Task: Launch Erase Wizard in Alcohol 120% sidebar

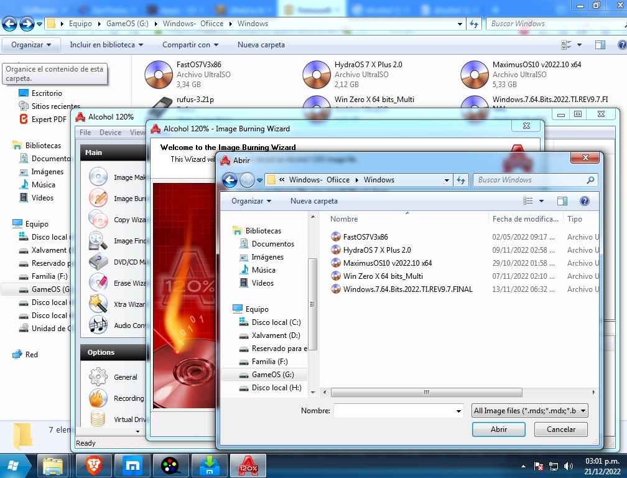Action: [117, 283]
